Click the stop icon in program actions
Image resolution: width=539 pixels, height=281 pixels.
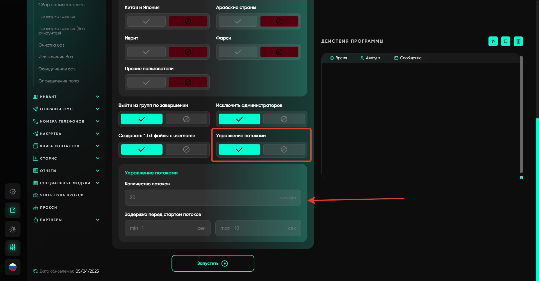click(x=506, y=41)
